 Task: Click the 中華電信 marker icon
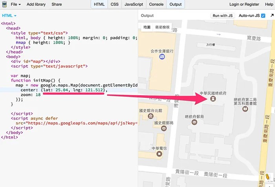(x=159, y=154)
